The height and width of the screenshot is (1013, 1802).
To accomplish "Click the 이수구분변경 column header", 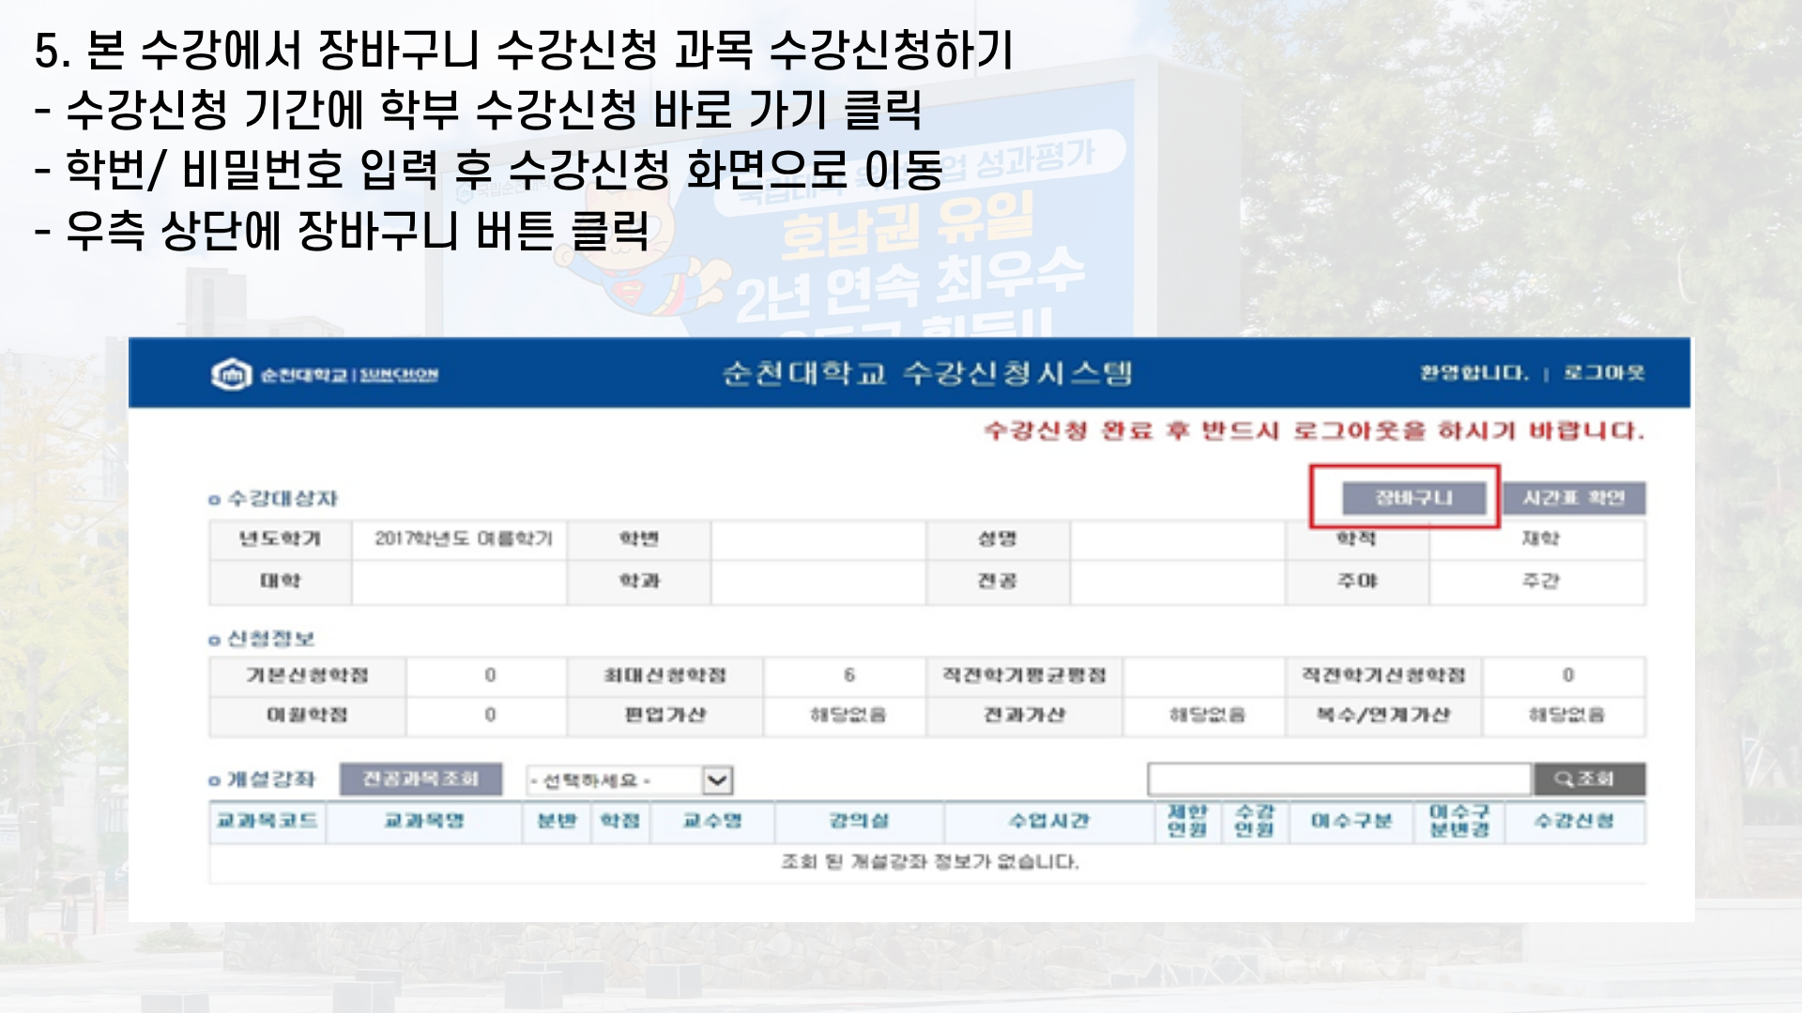I will click(x=1459, y=822).
